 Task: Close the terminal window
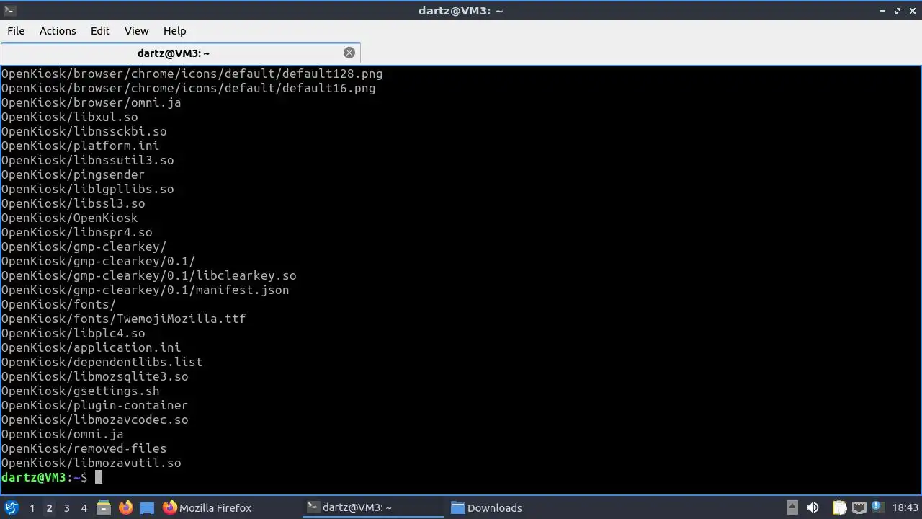coord(913,10)
